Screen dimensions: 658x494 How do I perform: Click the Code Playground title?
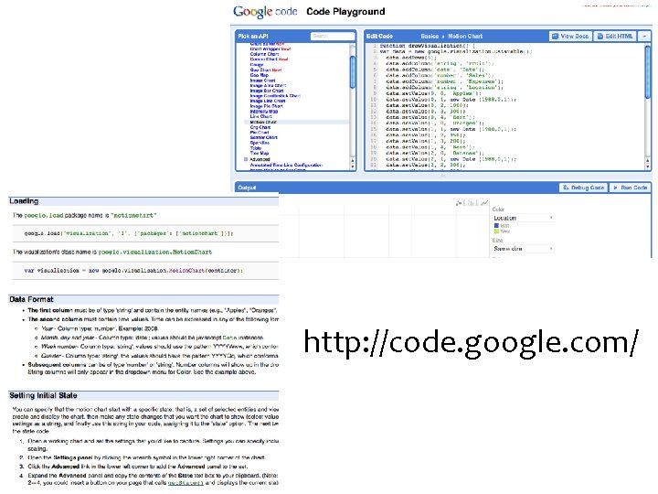pyautogui.click(x=345, y=11)
